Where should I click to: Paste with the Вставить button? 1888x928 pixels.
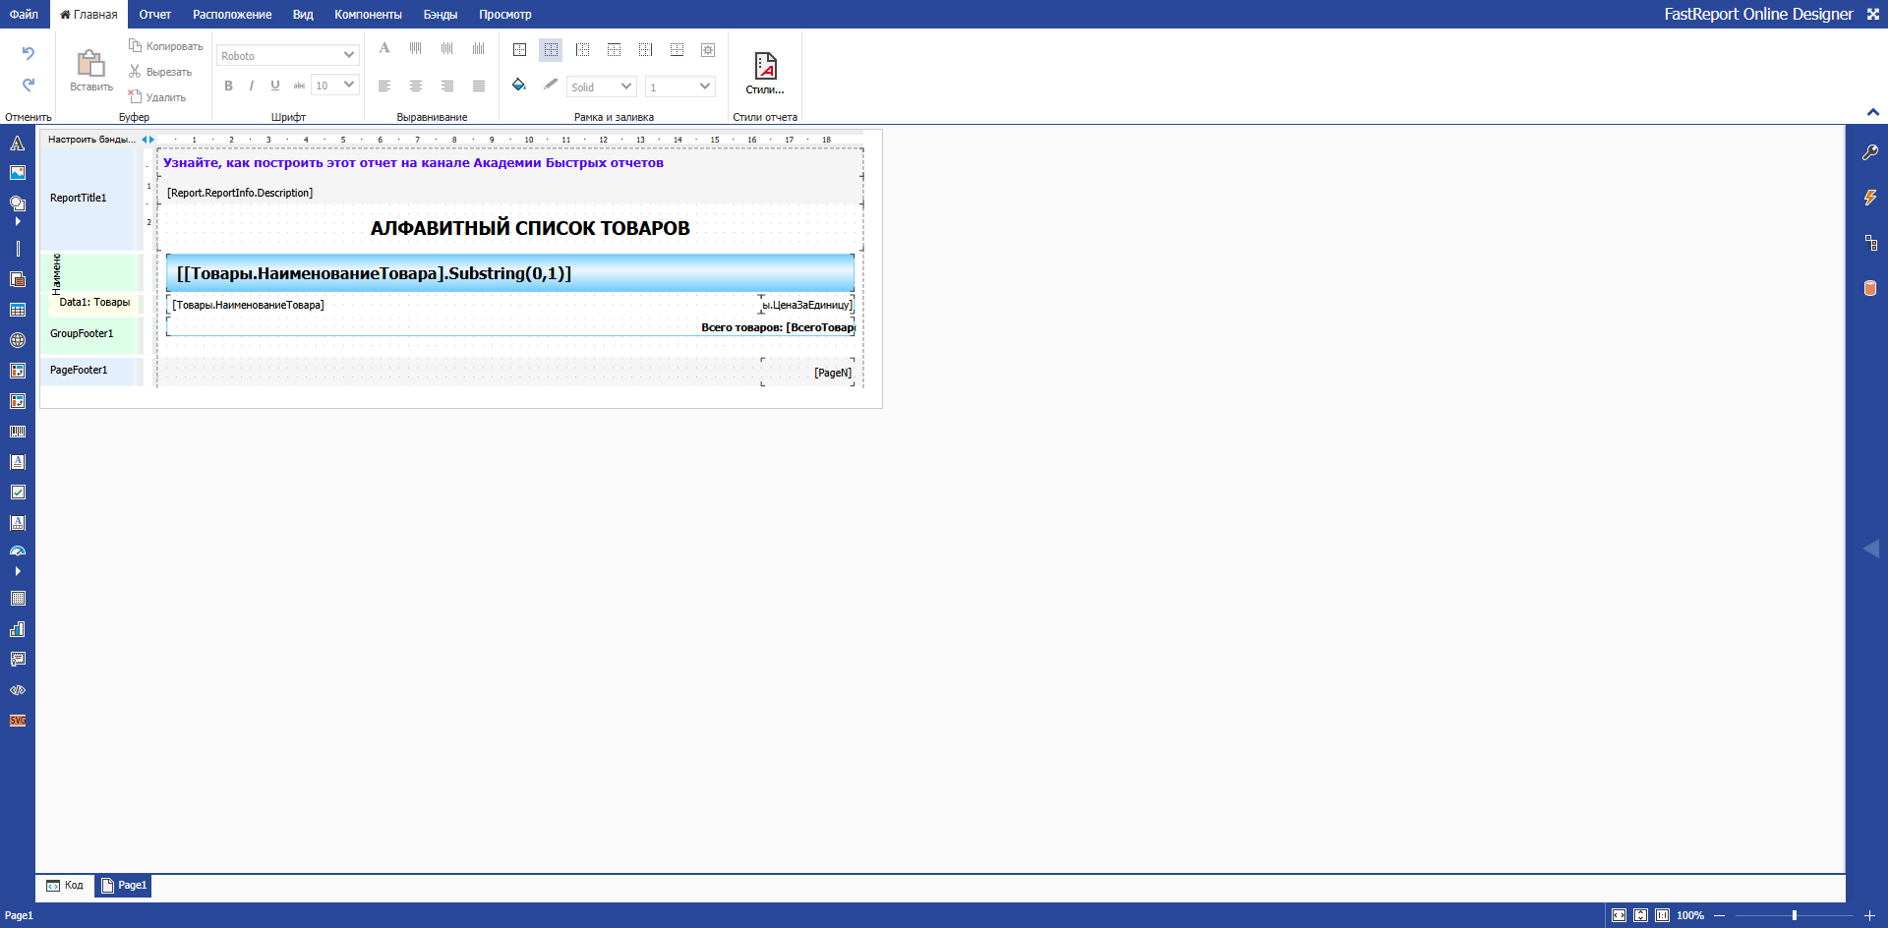tap(91, 71)
